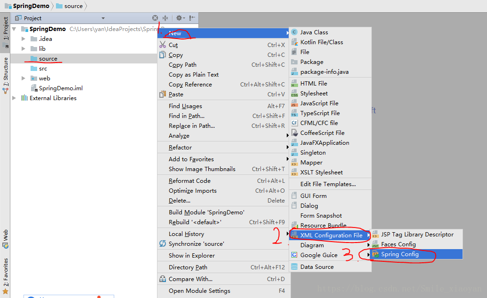Select Package in New submenu

[330, 62]
